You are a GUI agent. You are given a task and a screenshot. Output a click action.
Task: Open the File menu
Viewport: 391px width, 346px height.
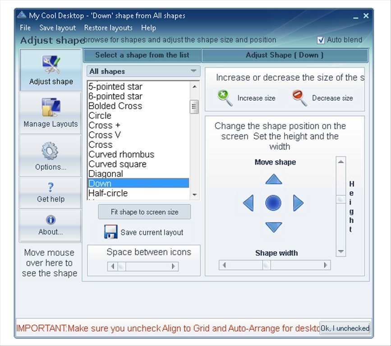tap(25, 28)
